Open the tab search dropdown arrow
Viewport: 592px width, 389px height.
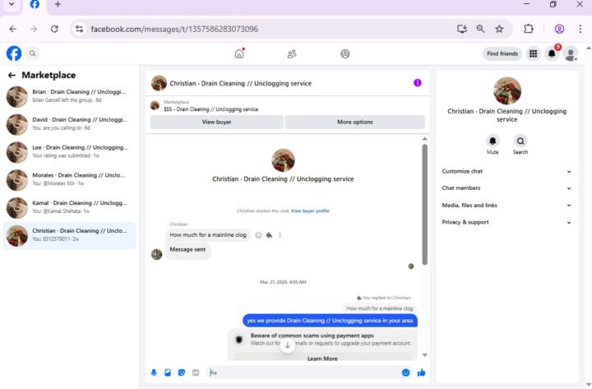pos(12,5)
